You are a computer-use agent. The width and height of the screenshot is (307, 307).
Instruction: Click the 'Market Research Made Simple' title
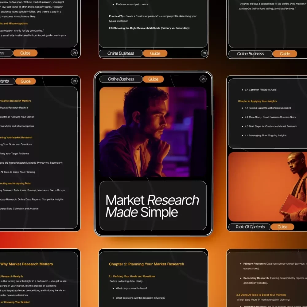click(x=152, y=206)
